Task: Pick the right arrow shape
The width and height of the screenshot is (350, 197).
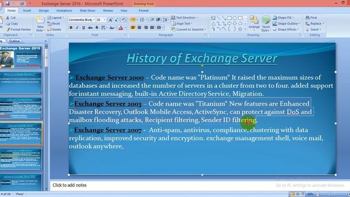Action: click(x=230, y=24)
